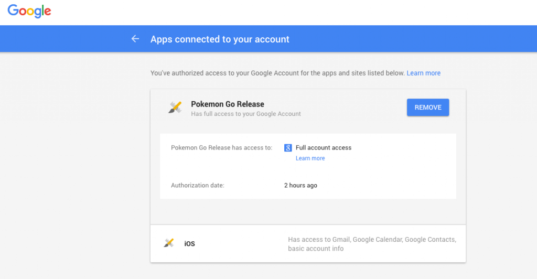Open Learn more link in header description
Image resolution: width=537 pixels, height=279 pixels.
(424, 73)
